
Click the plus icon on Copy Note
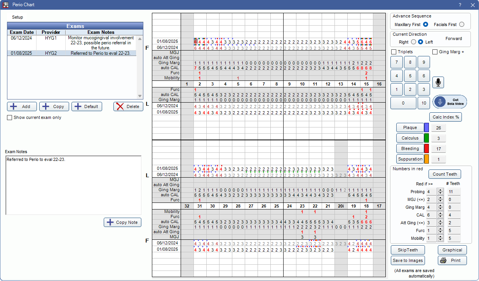click(x=110, y=222)
